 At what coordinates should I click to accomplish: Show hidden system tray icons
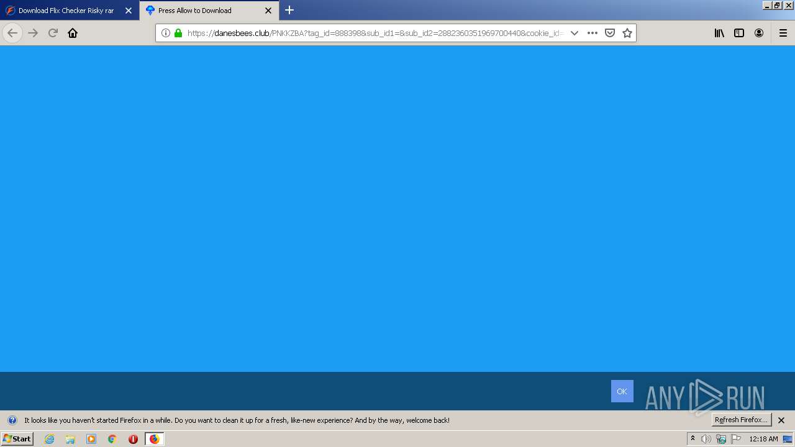pyautogui.click(x=693, y=439)
